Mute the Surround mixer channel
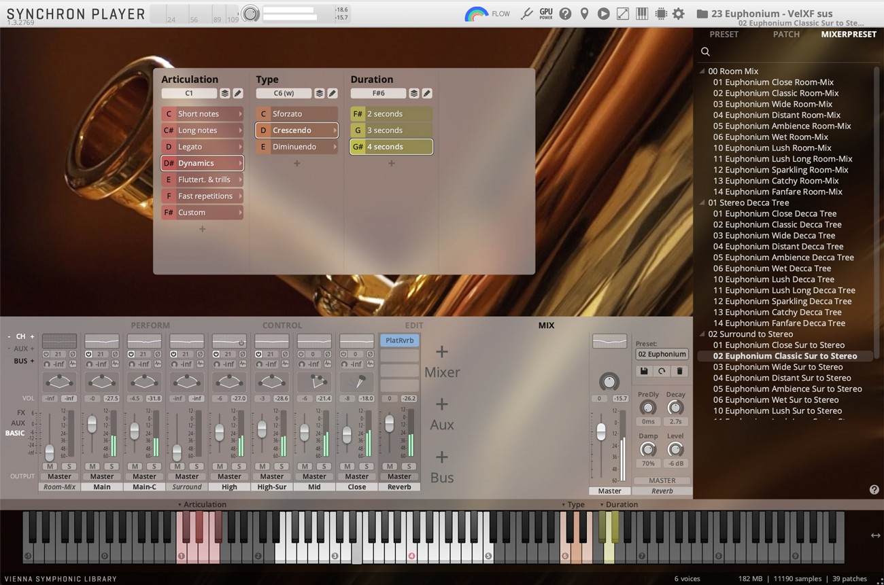 (x=175, y=467)
